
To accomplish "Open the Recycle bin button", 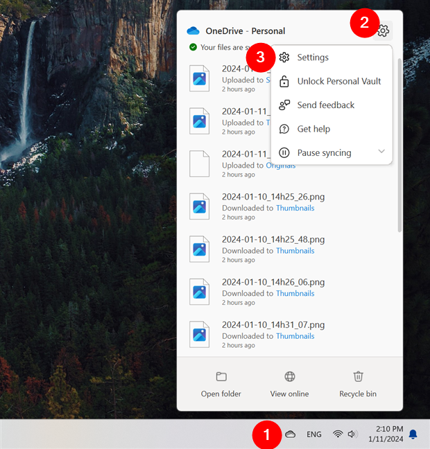I will click(358, 385).
